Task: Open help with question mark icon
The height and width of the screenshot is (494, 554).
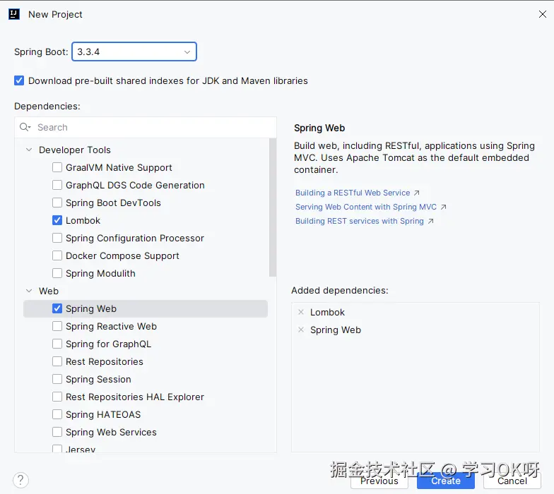Action: pos(21,480)
